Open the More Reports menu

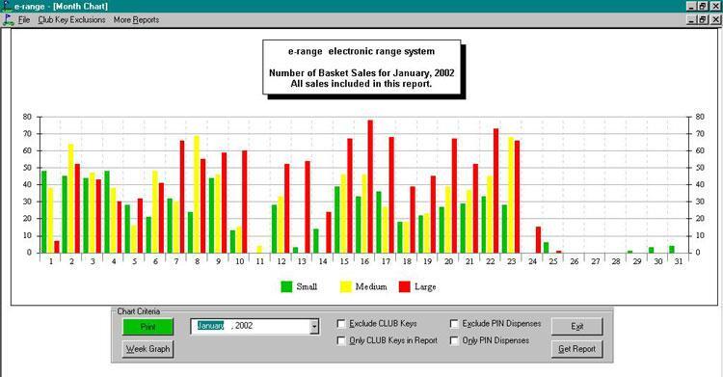(x=137, y=20)
